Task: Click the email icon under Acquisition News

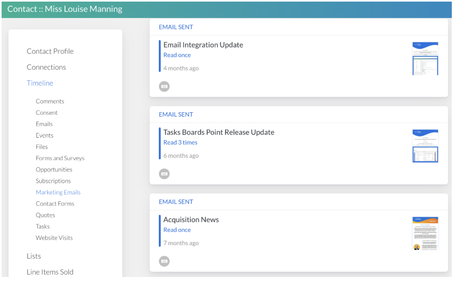Action: (x=164, y=261)
